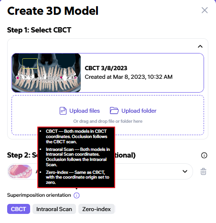Image resolution: width=216 pixels, height=223 pixels.
Task: Click the intraoral scan jaw thumbnail
Action: (20, 171)
